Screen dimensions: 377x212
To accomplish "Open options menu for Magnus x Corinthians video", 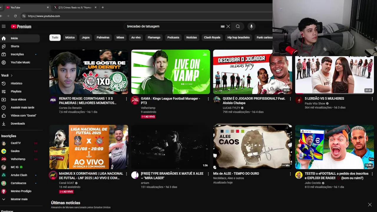I will (x=126, y=174).
